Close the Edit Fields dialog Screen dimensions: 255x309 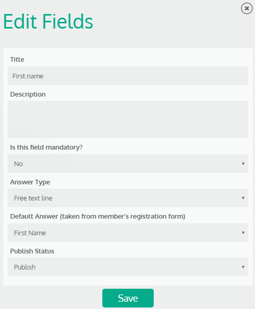pos(247,8)
